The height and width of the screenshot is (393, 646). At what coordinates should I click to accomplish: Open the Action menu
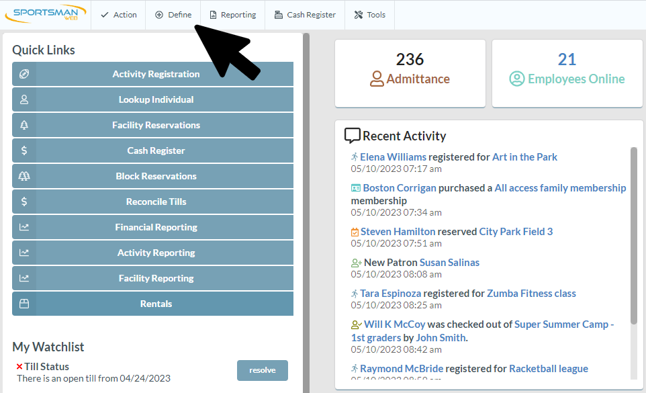point(118,15)
